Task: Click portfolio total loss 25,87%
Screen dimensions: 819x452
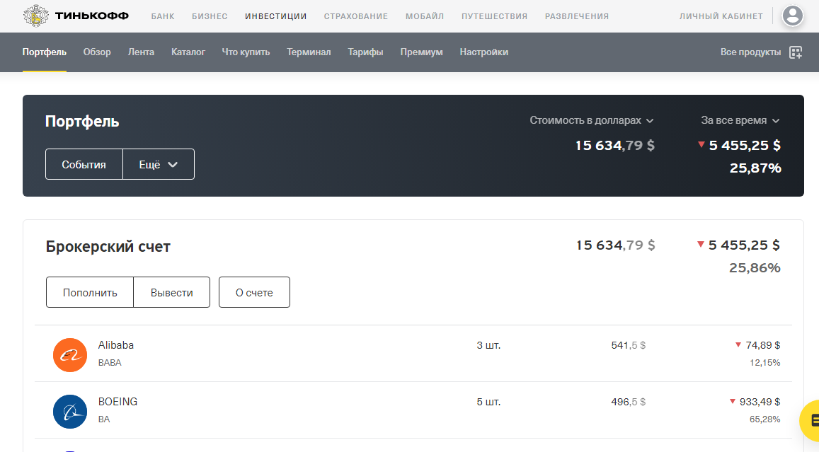Action: tap(755, 168)
